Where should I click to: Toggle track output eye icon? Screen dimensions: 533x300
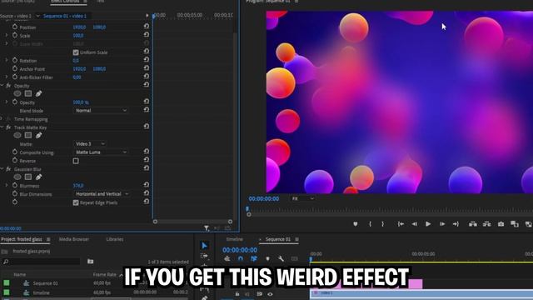coord(270,294)
